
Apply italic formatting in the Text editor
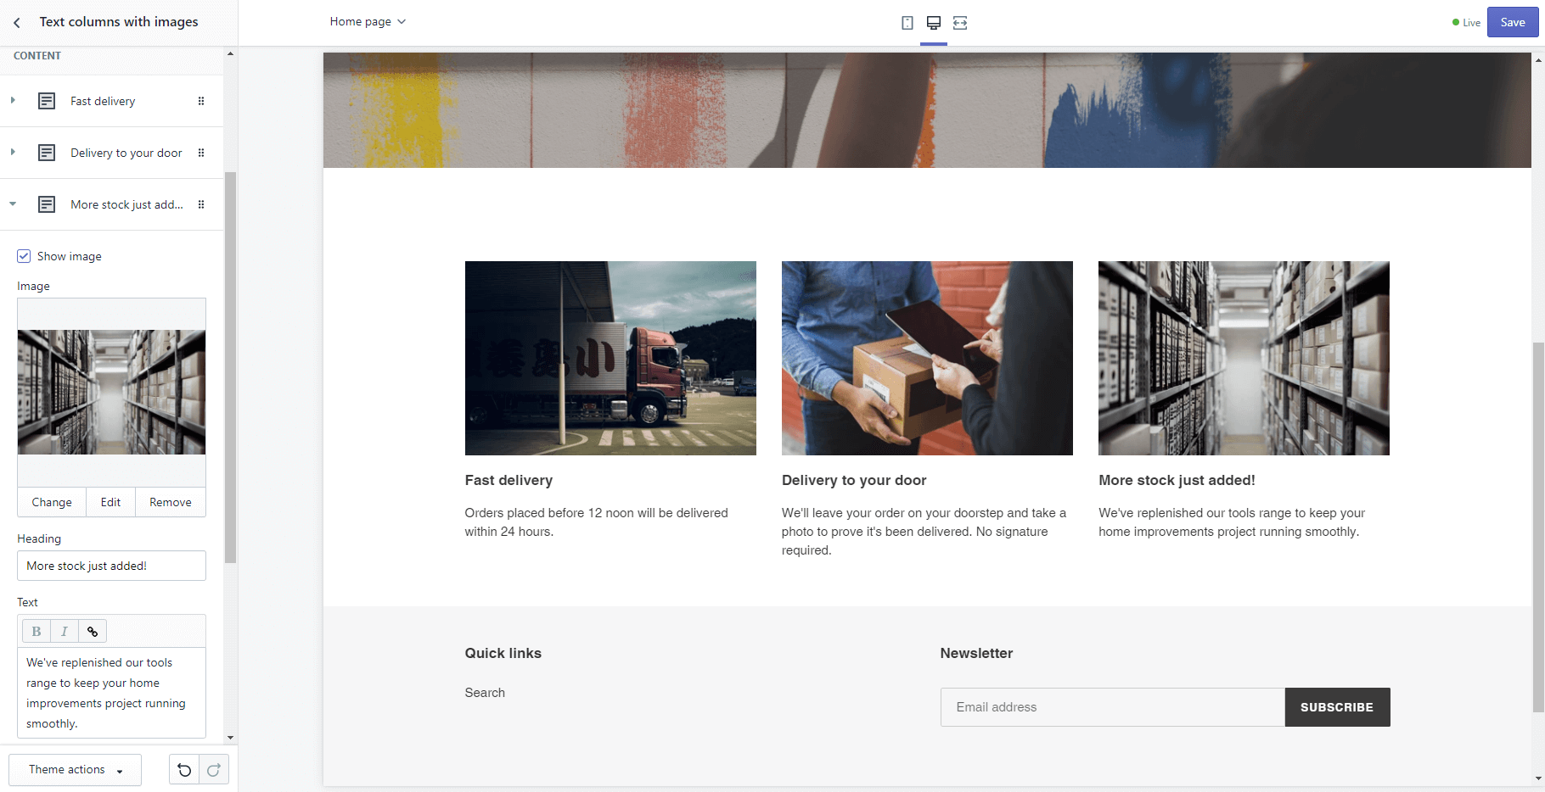[64, 631]
